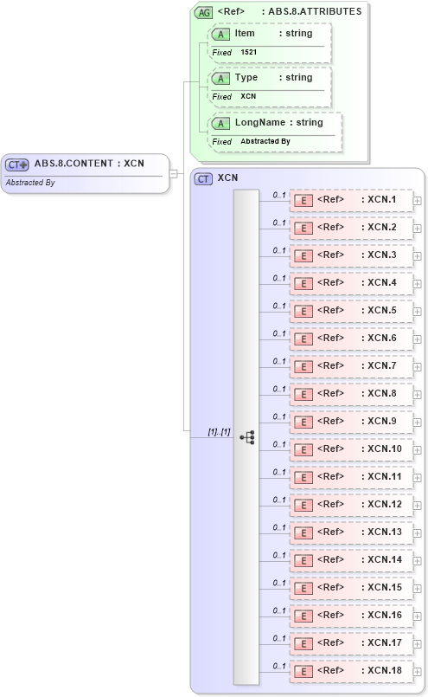Click the A icon of Item attribute

tap(220, 35)
